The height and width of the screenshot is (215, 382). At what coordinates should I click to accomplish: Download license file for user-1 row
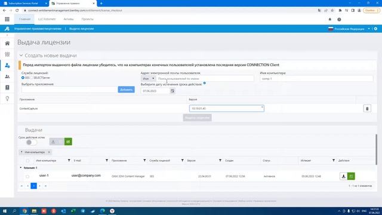[x=344, y=176]
